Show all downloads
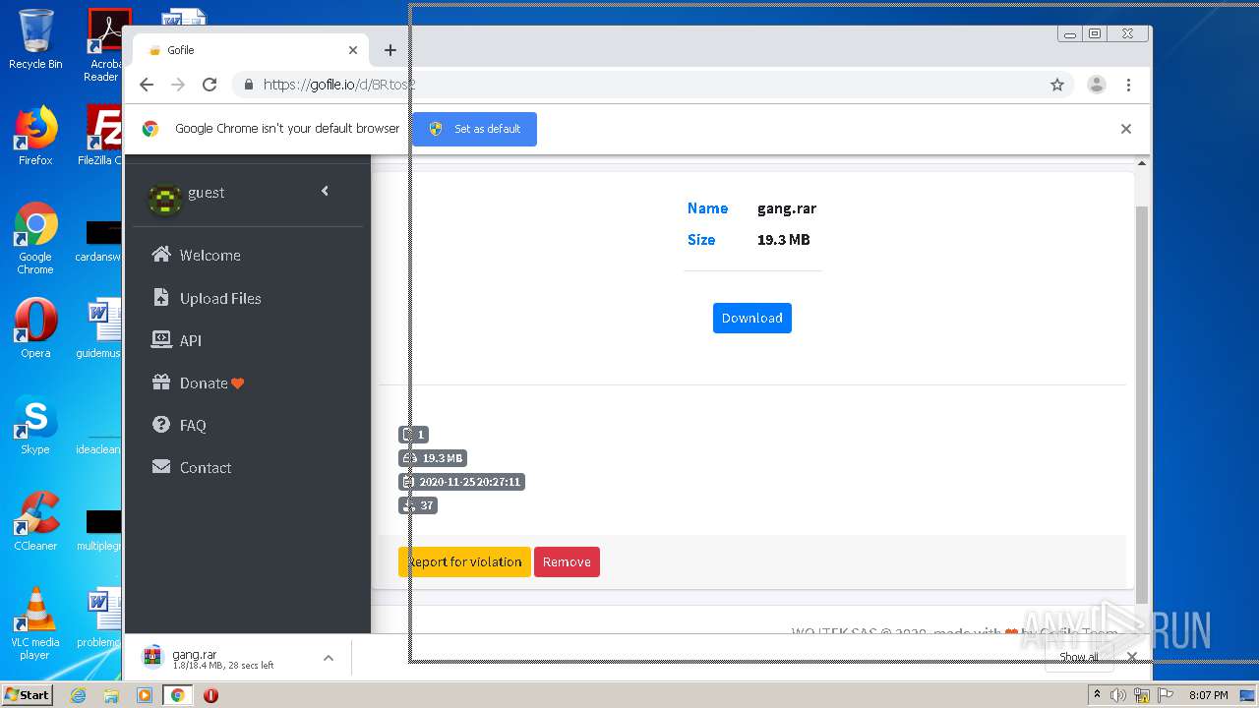 pyautogui.click(x=1079, y=657)
